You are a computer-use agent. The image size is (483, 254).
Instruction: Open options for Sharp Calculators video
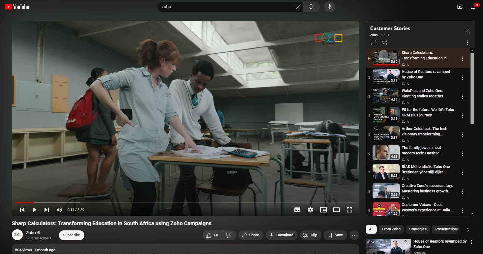pos(462,59)
